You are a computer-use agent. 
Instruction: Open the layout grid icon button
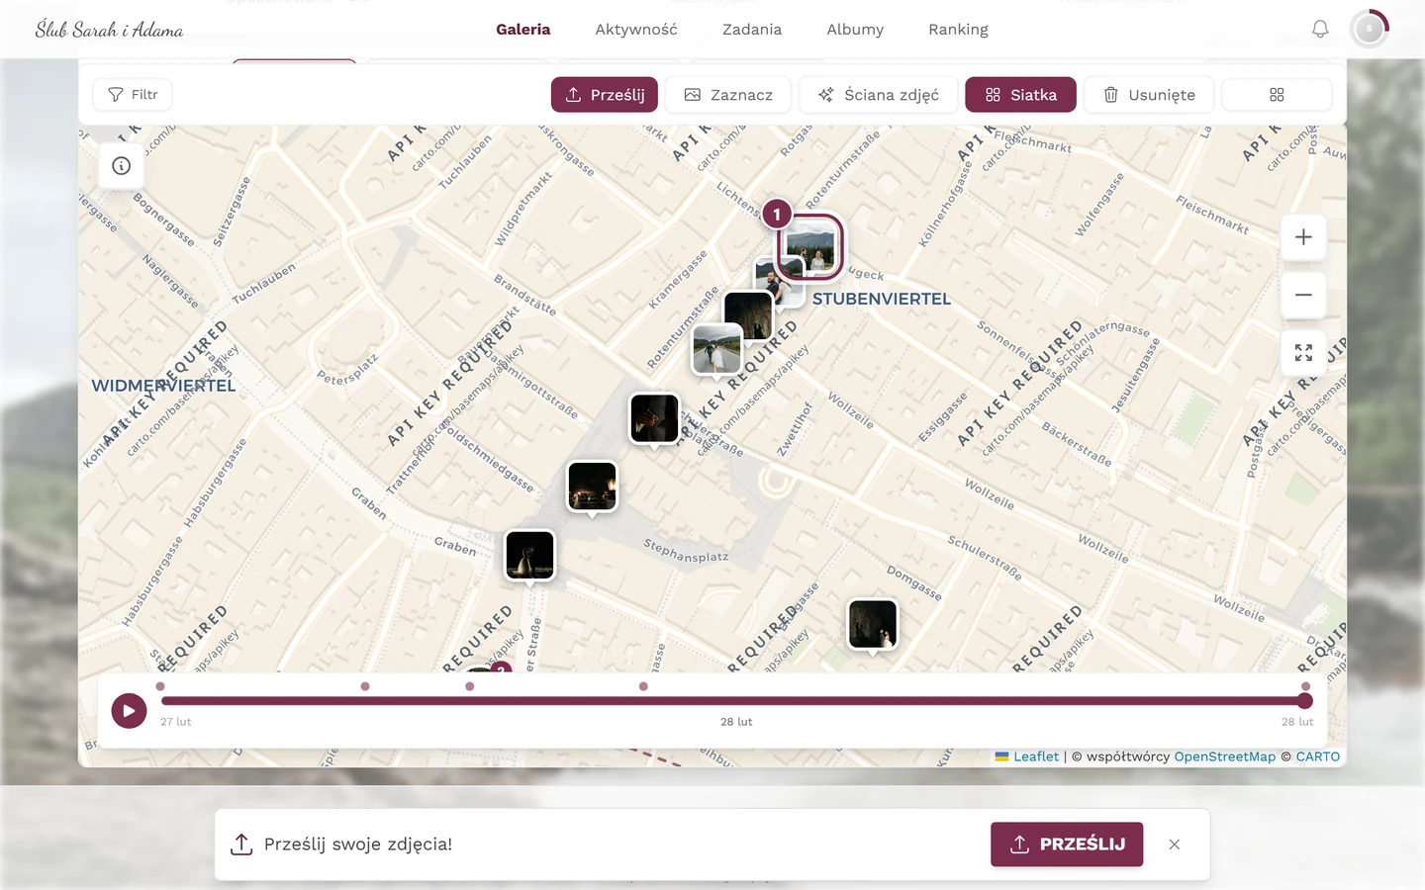(1277, 95)
